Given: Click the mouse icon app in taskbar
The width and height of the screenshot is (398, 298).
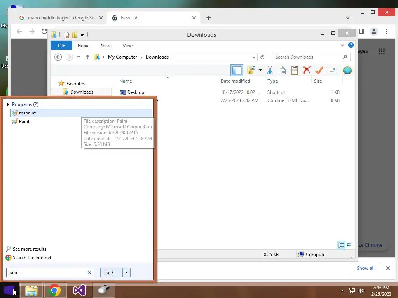Looking at the screenshot, I should [x=103, y=290].
